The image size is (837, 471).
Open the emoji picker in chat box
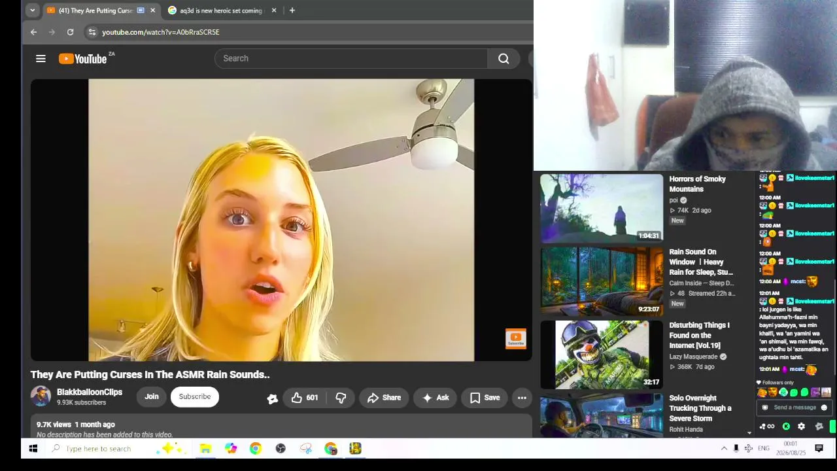tap(824, 408)
